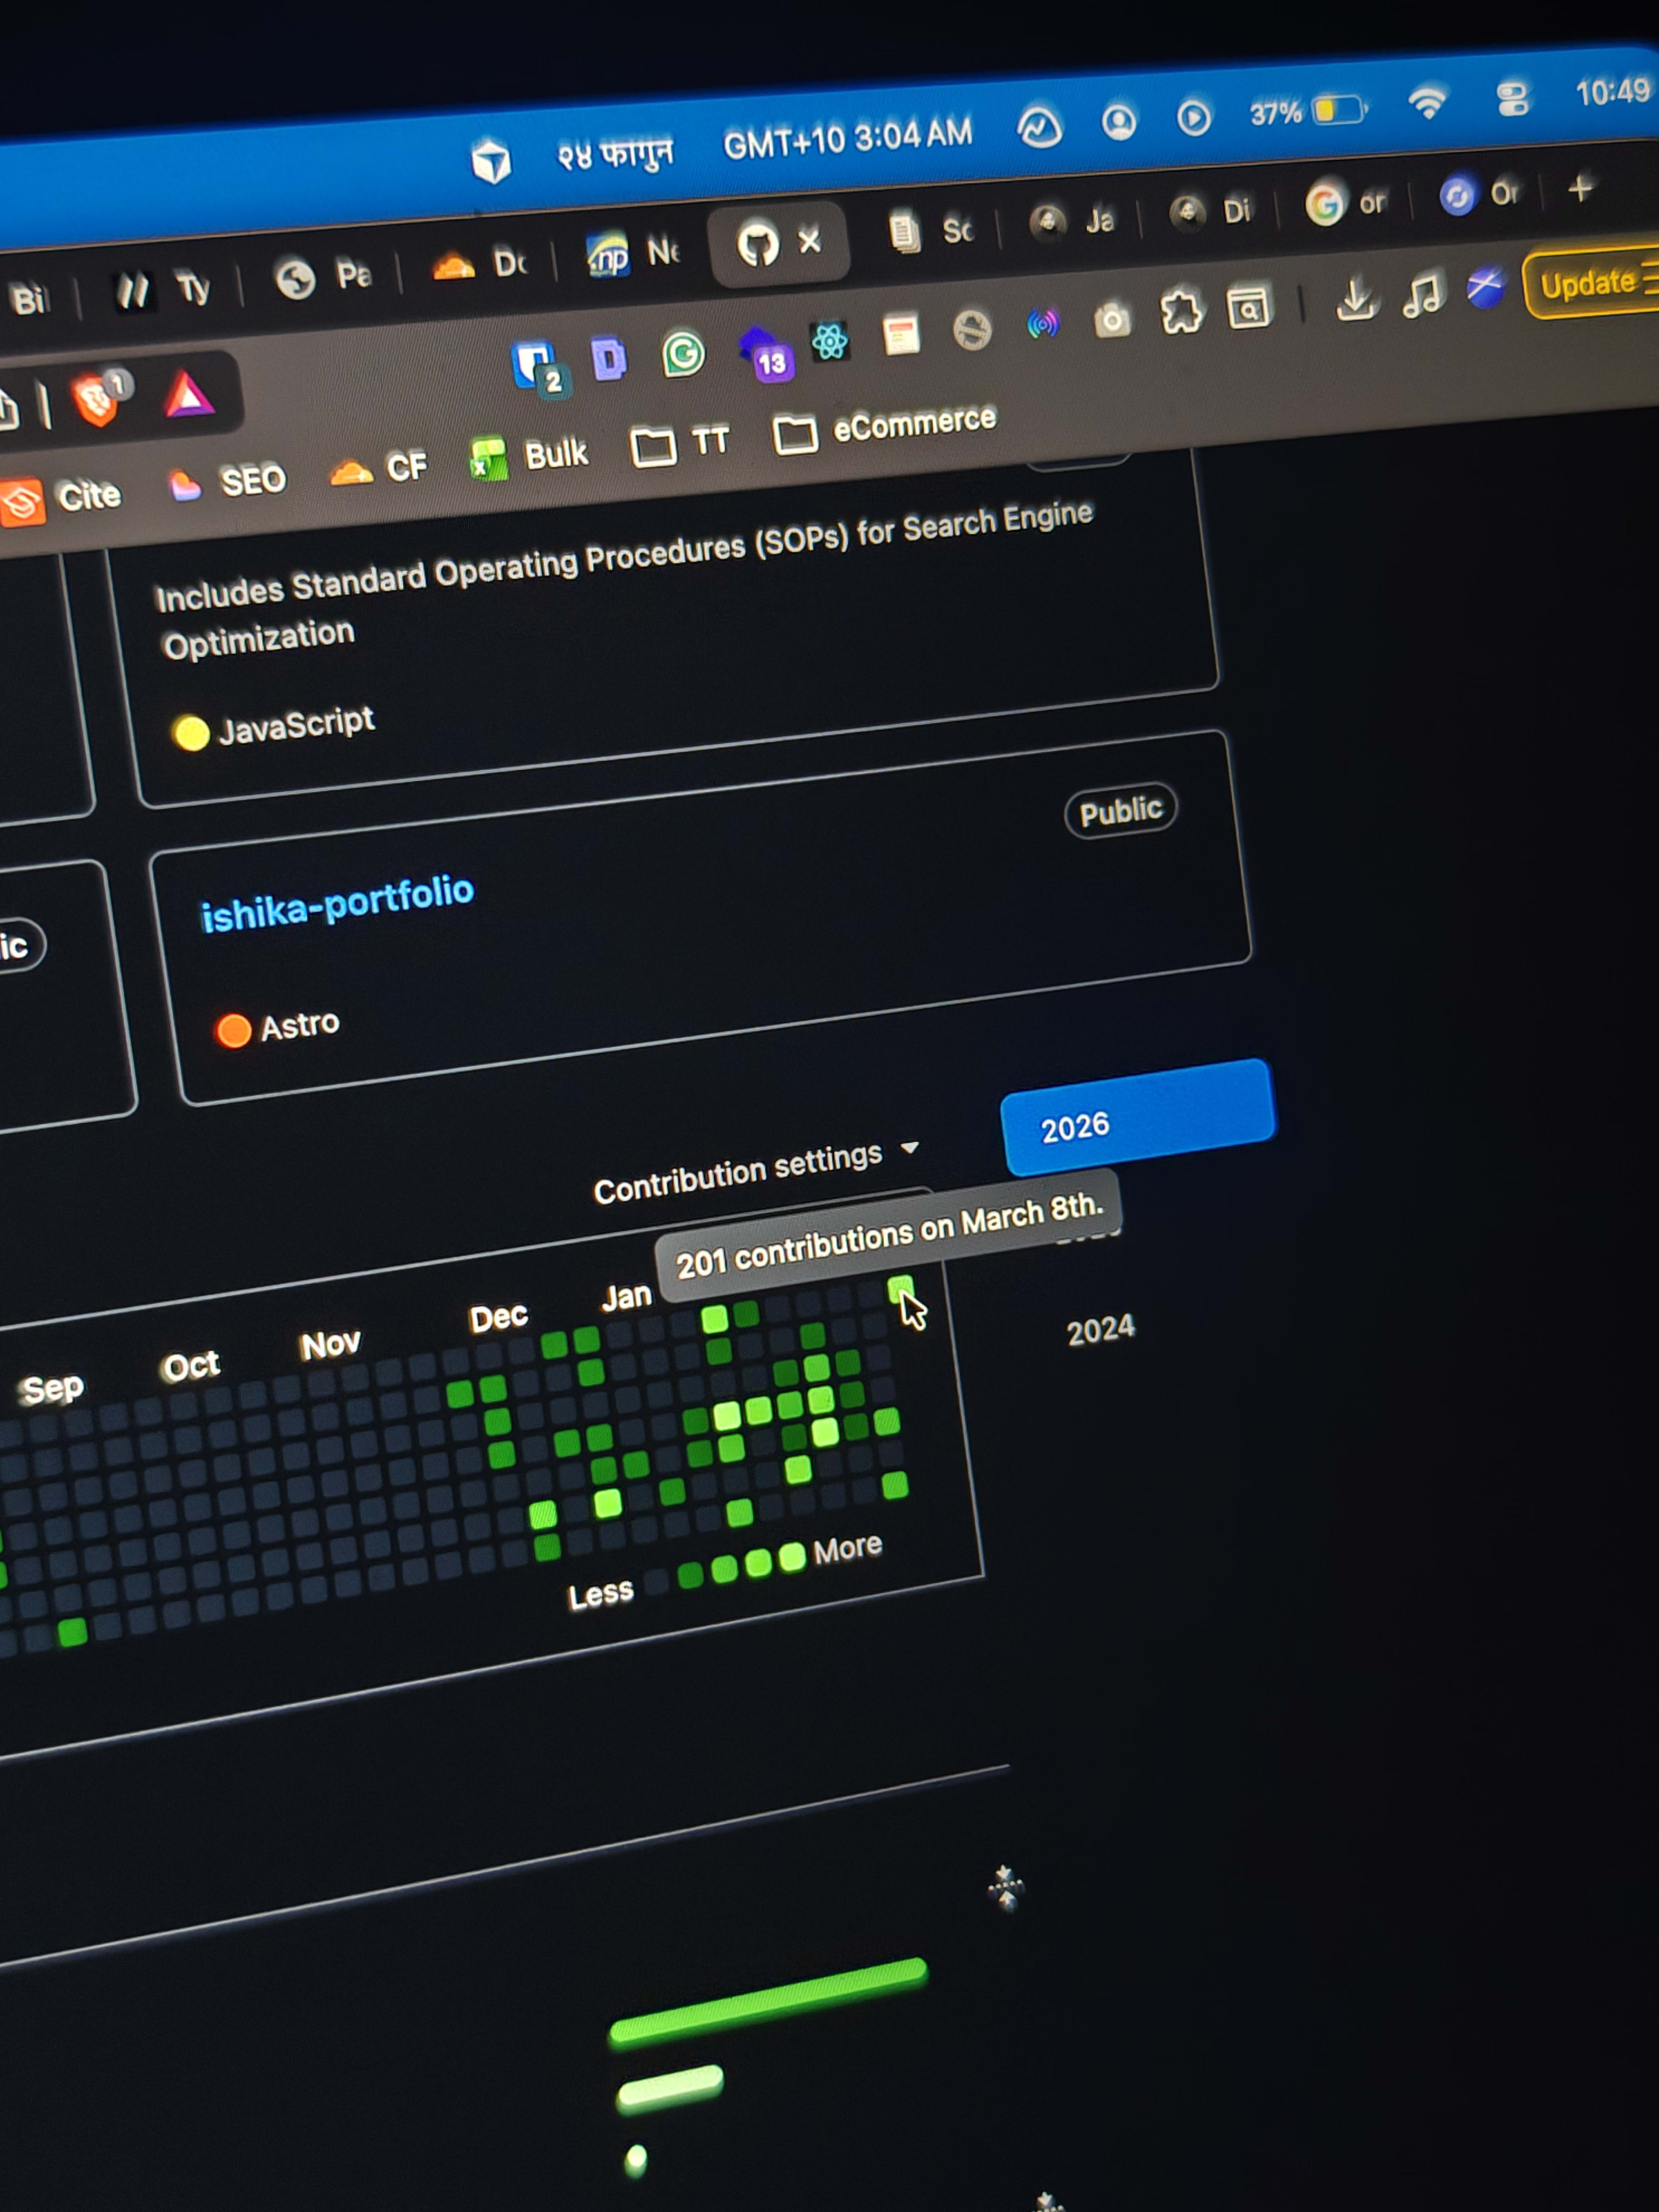Open the Cite bookmark
Viewport: 1659px width, 2212px height.
60,498
